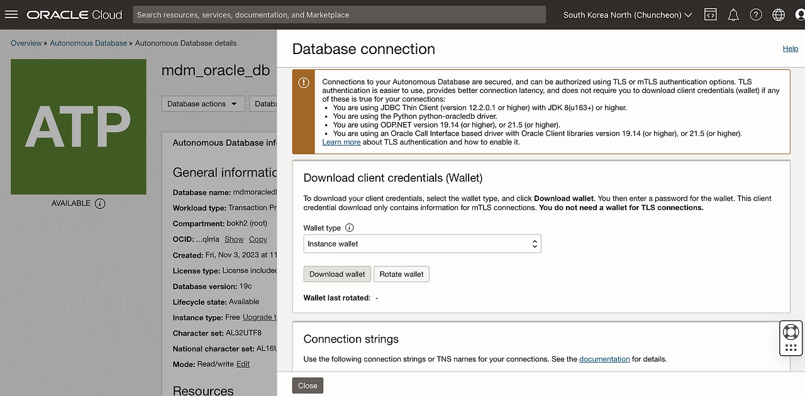Open the notifications bell
This screenshot has height=396, width=805.
coord(733,14)
